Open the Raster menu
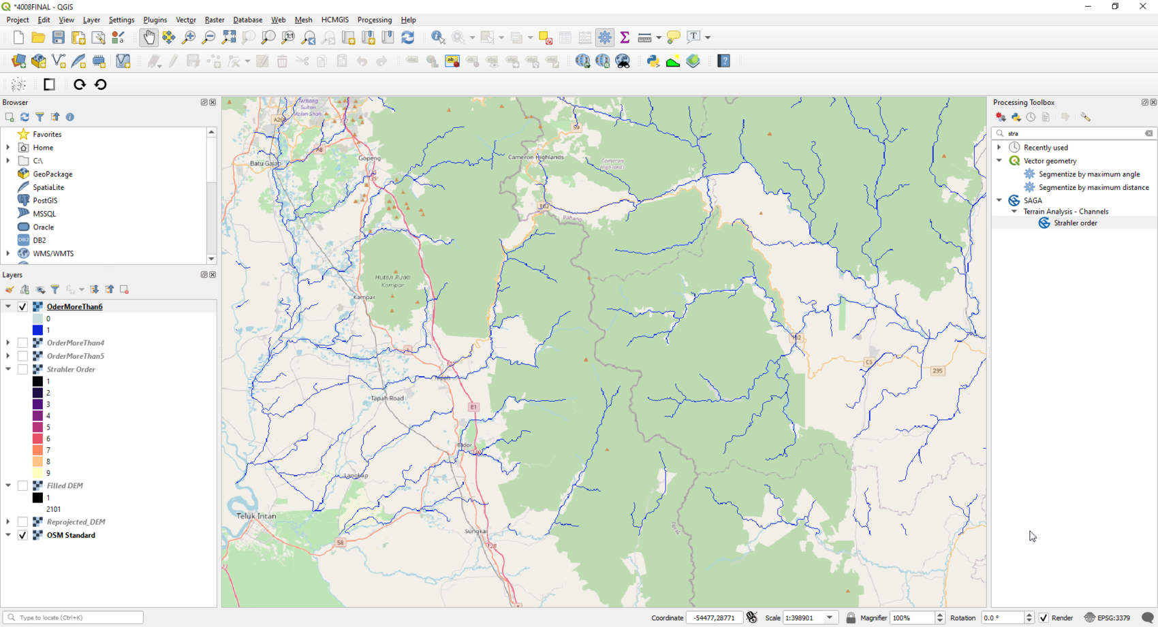Screen dimensions: 1158x627 pyautogui.click(x=214, y=20)
